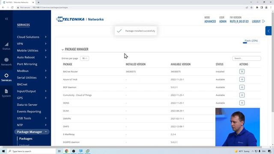Open a new browser tab
Viewport: 274px width, 154px height.
(39, 3)
